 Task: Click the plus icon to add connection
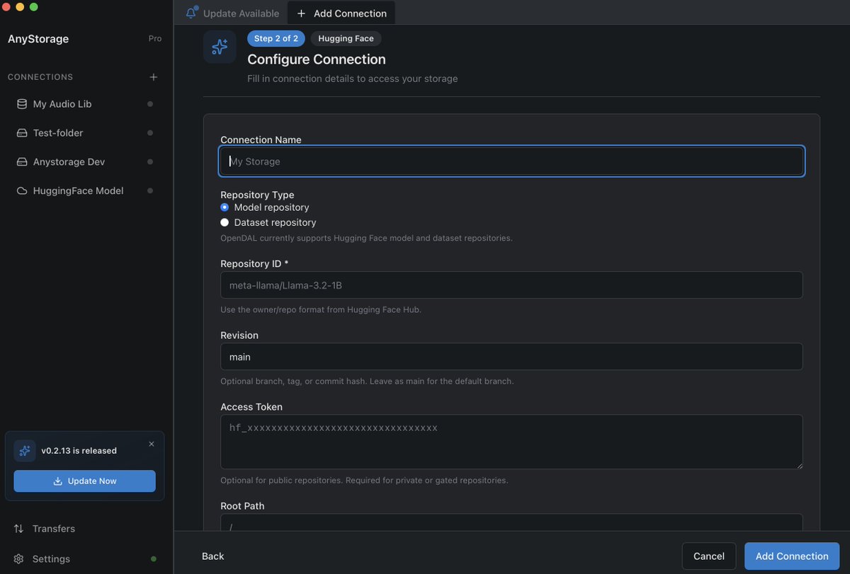coord(154,77)
